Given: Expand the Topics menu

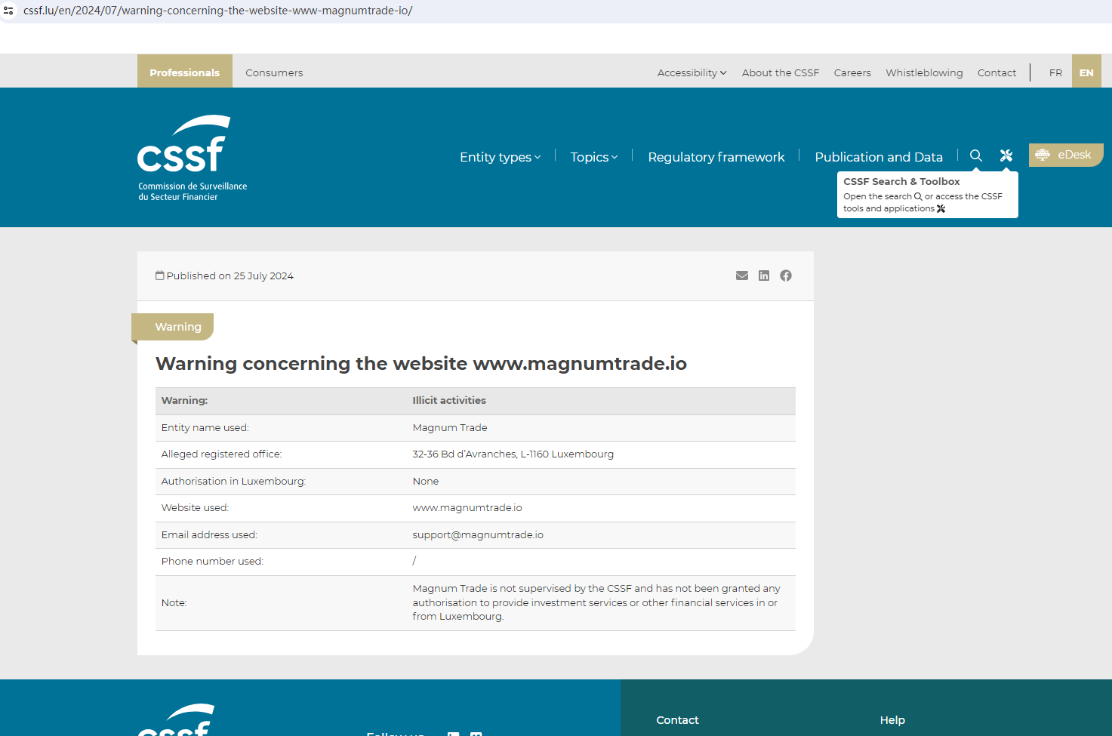Looking at the screenshot, I should 593,157.
